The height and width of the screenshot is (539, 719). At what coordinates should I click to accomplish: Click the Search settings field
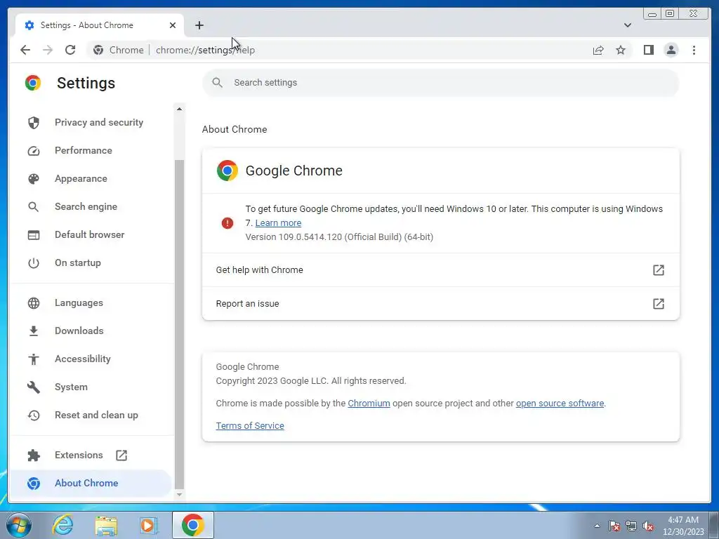441,83
